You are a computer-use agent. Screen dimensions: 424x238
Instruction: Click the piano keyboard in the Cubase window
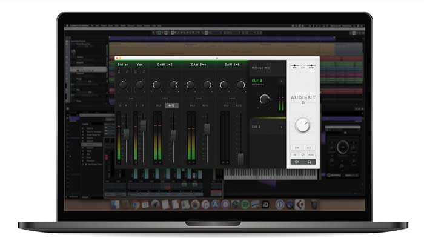[271, 174]
